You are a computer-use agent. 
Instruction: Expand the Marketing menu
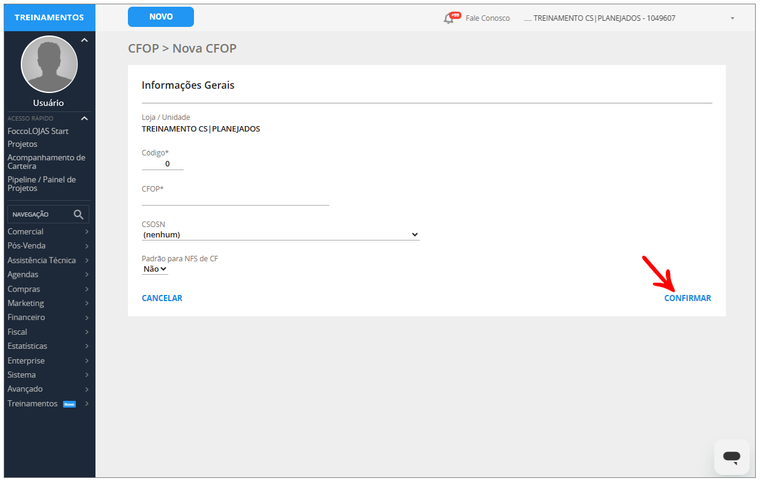[48, 304]
